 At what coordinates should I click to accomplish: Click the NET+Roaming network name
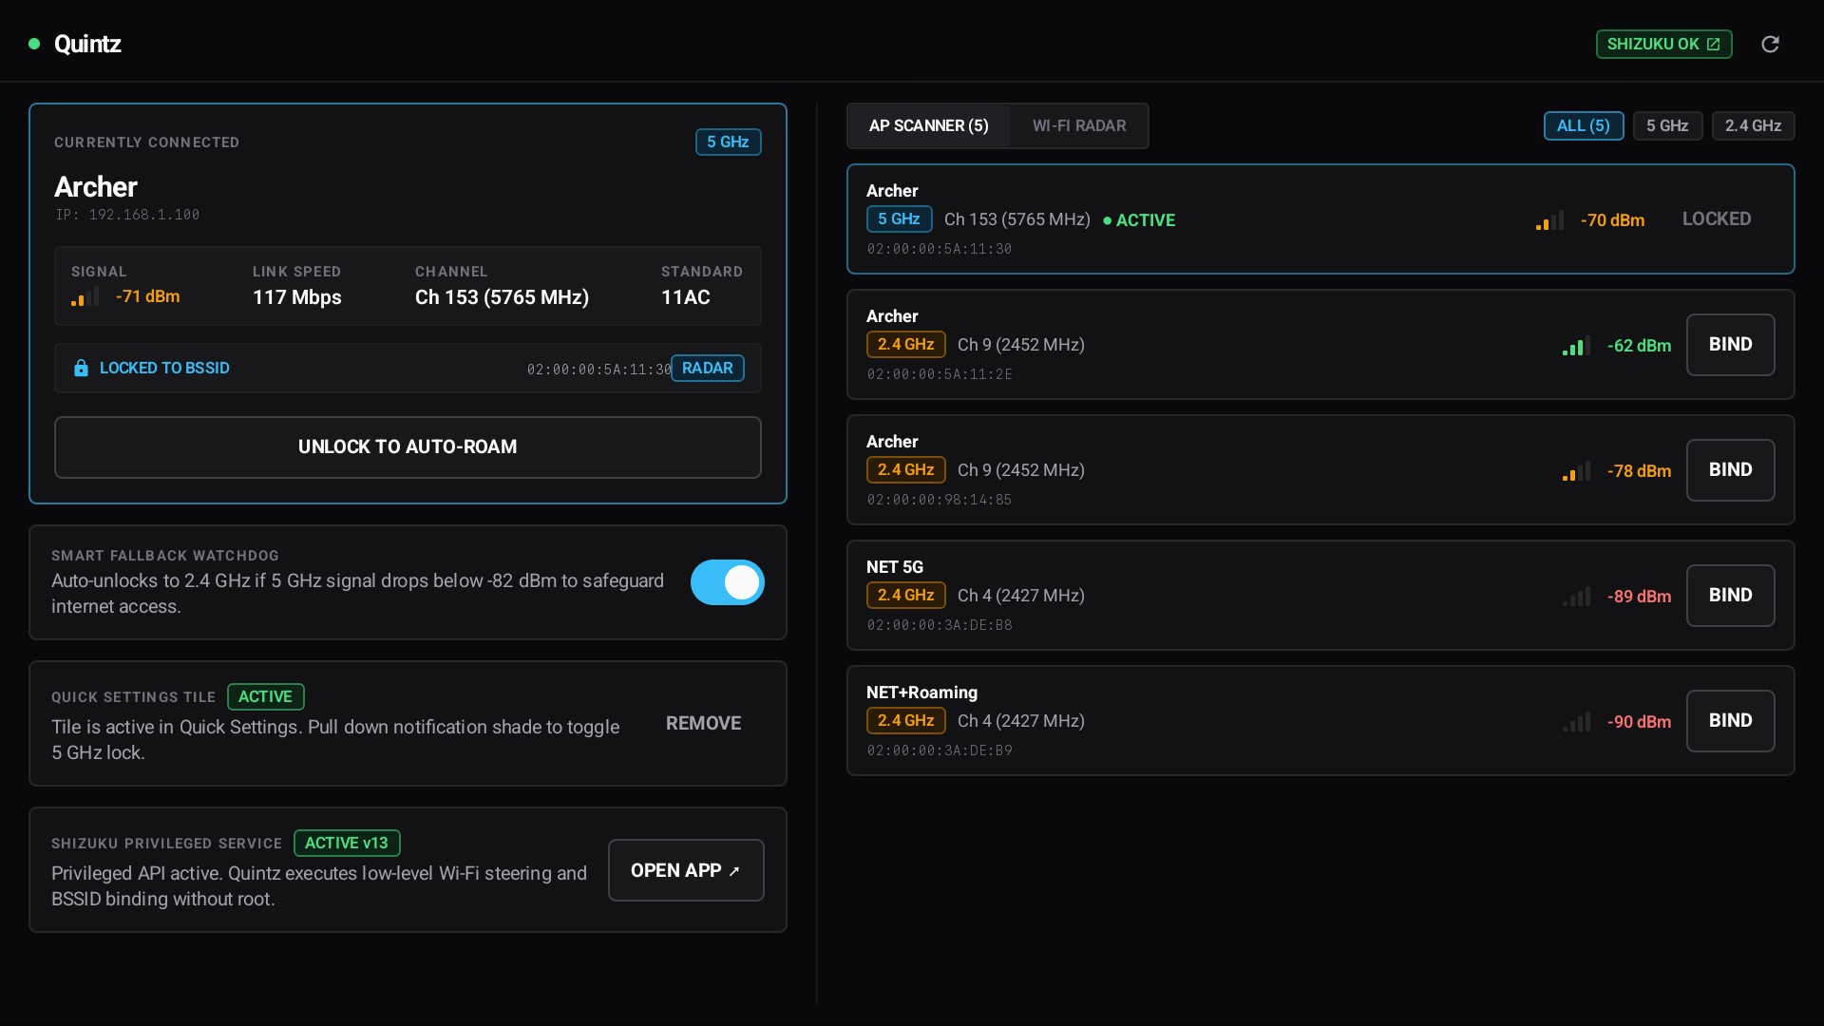[921, 693]
